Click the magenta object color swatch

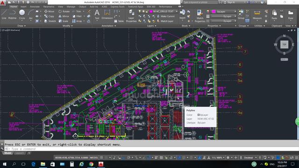214,12
